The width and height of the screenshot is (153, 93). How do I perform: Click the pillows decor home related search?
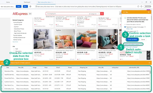pos(71,17)
